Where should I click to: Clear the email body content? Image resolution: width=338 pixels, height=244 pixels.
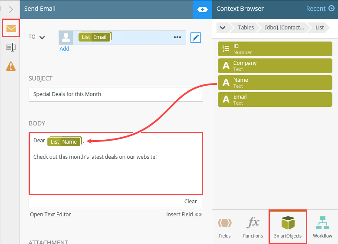190,202
